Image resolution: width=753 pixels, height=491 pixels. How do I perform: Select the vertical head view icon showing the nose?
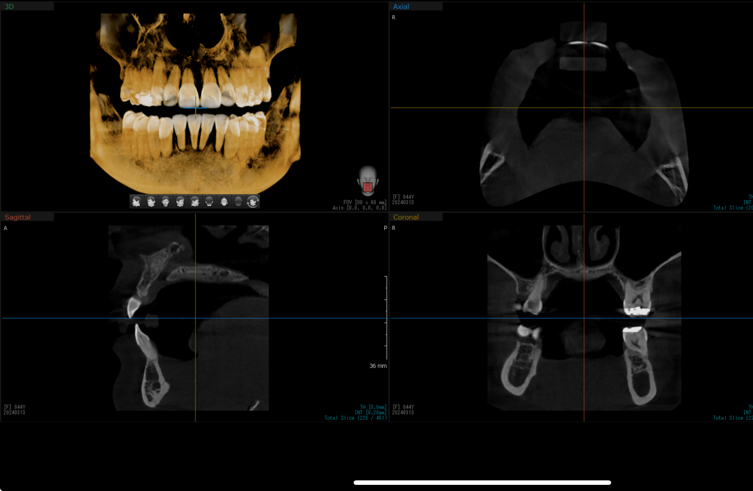coord(224,201)
